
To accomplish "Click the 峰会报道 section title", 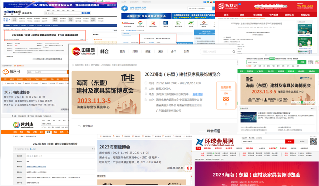I will 214,131.
